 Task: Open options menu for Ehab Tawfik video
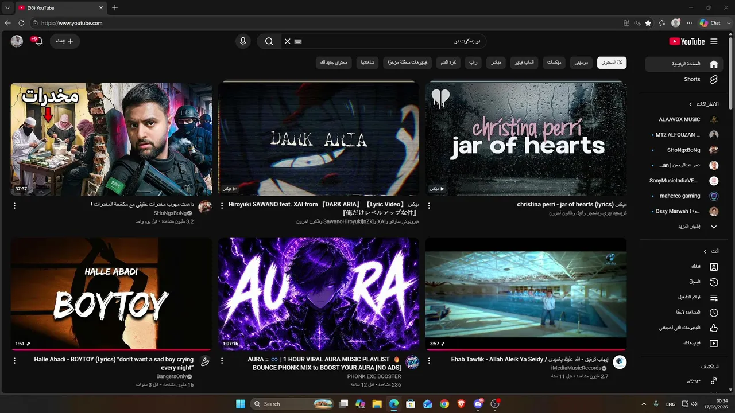click(x=429, y=360)
